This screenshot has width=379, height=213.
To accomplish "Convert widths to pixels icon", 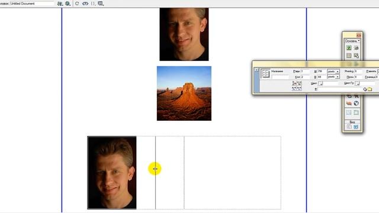I will pos(294,89).
